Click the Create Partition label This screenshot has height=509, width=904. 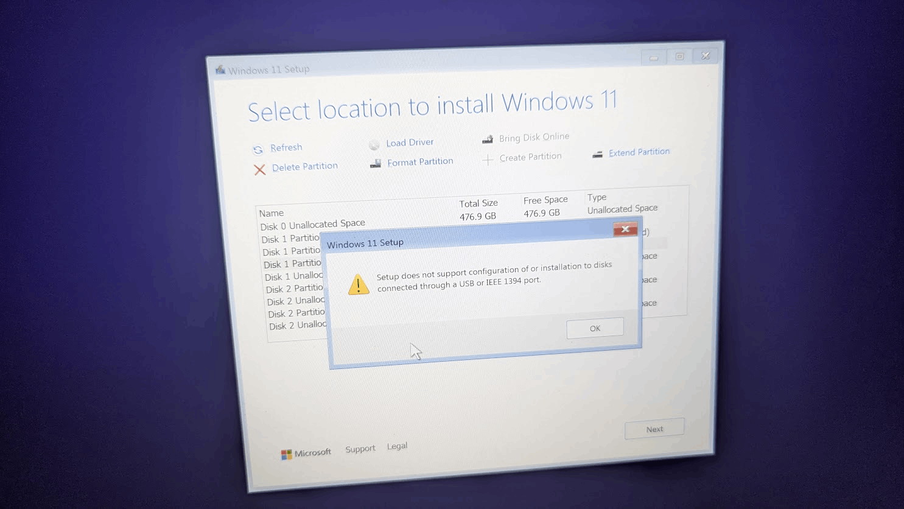point(530,157)
